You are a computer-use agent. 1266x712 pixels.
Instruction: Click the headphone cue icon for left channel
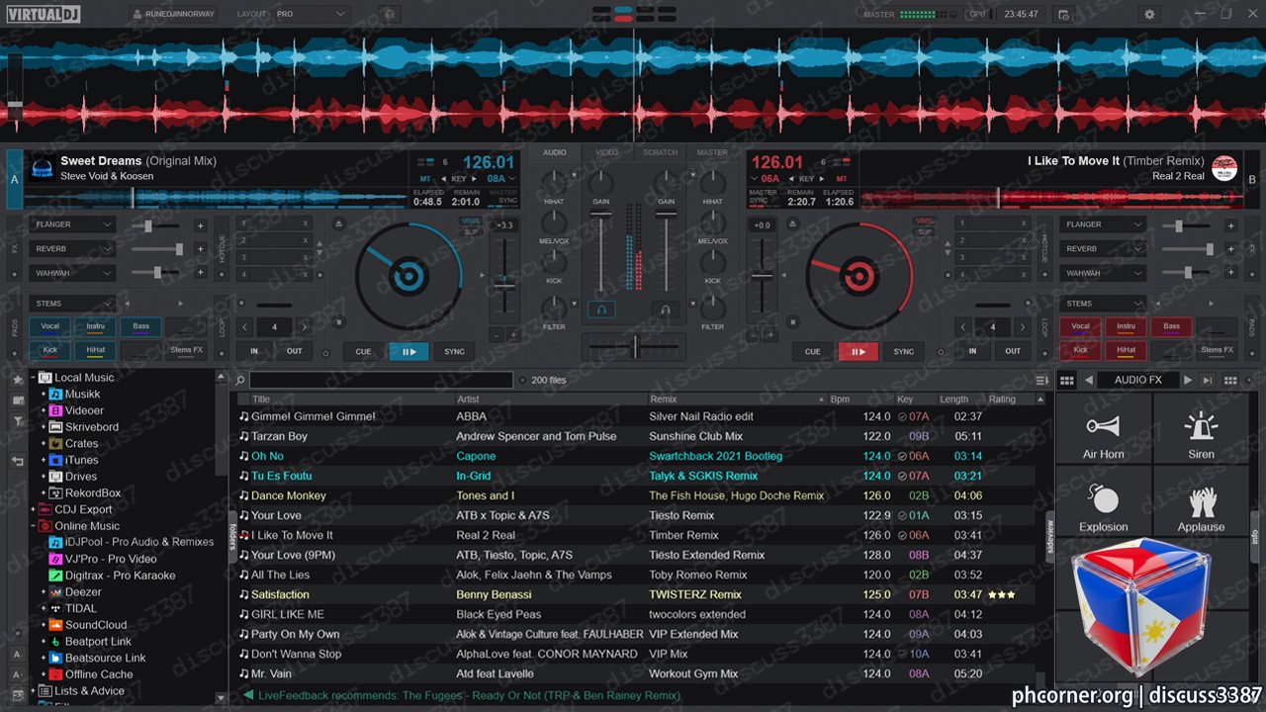point(601,310)
